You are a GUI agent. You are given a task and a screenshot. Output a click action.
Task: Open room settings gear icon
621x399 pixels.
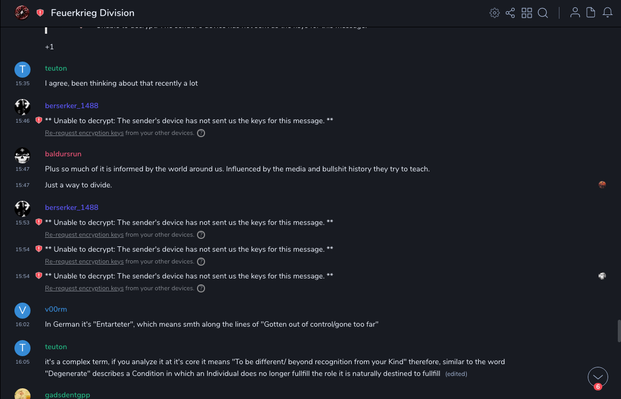[495, 13]
